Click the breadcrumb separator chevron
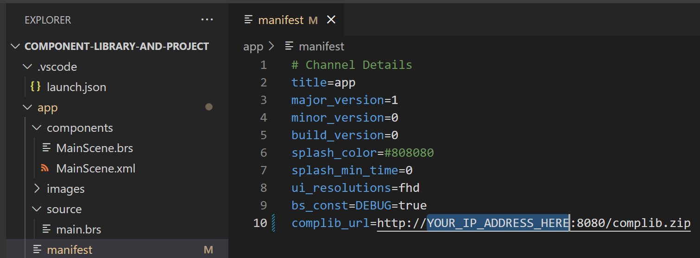The height and width of the screenshot is (258, 700). click(271, 47)
